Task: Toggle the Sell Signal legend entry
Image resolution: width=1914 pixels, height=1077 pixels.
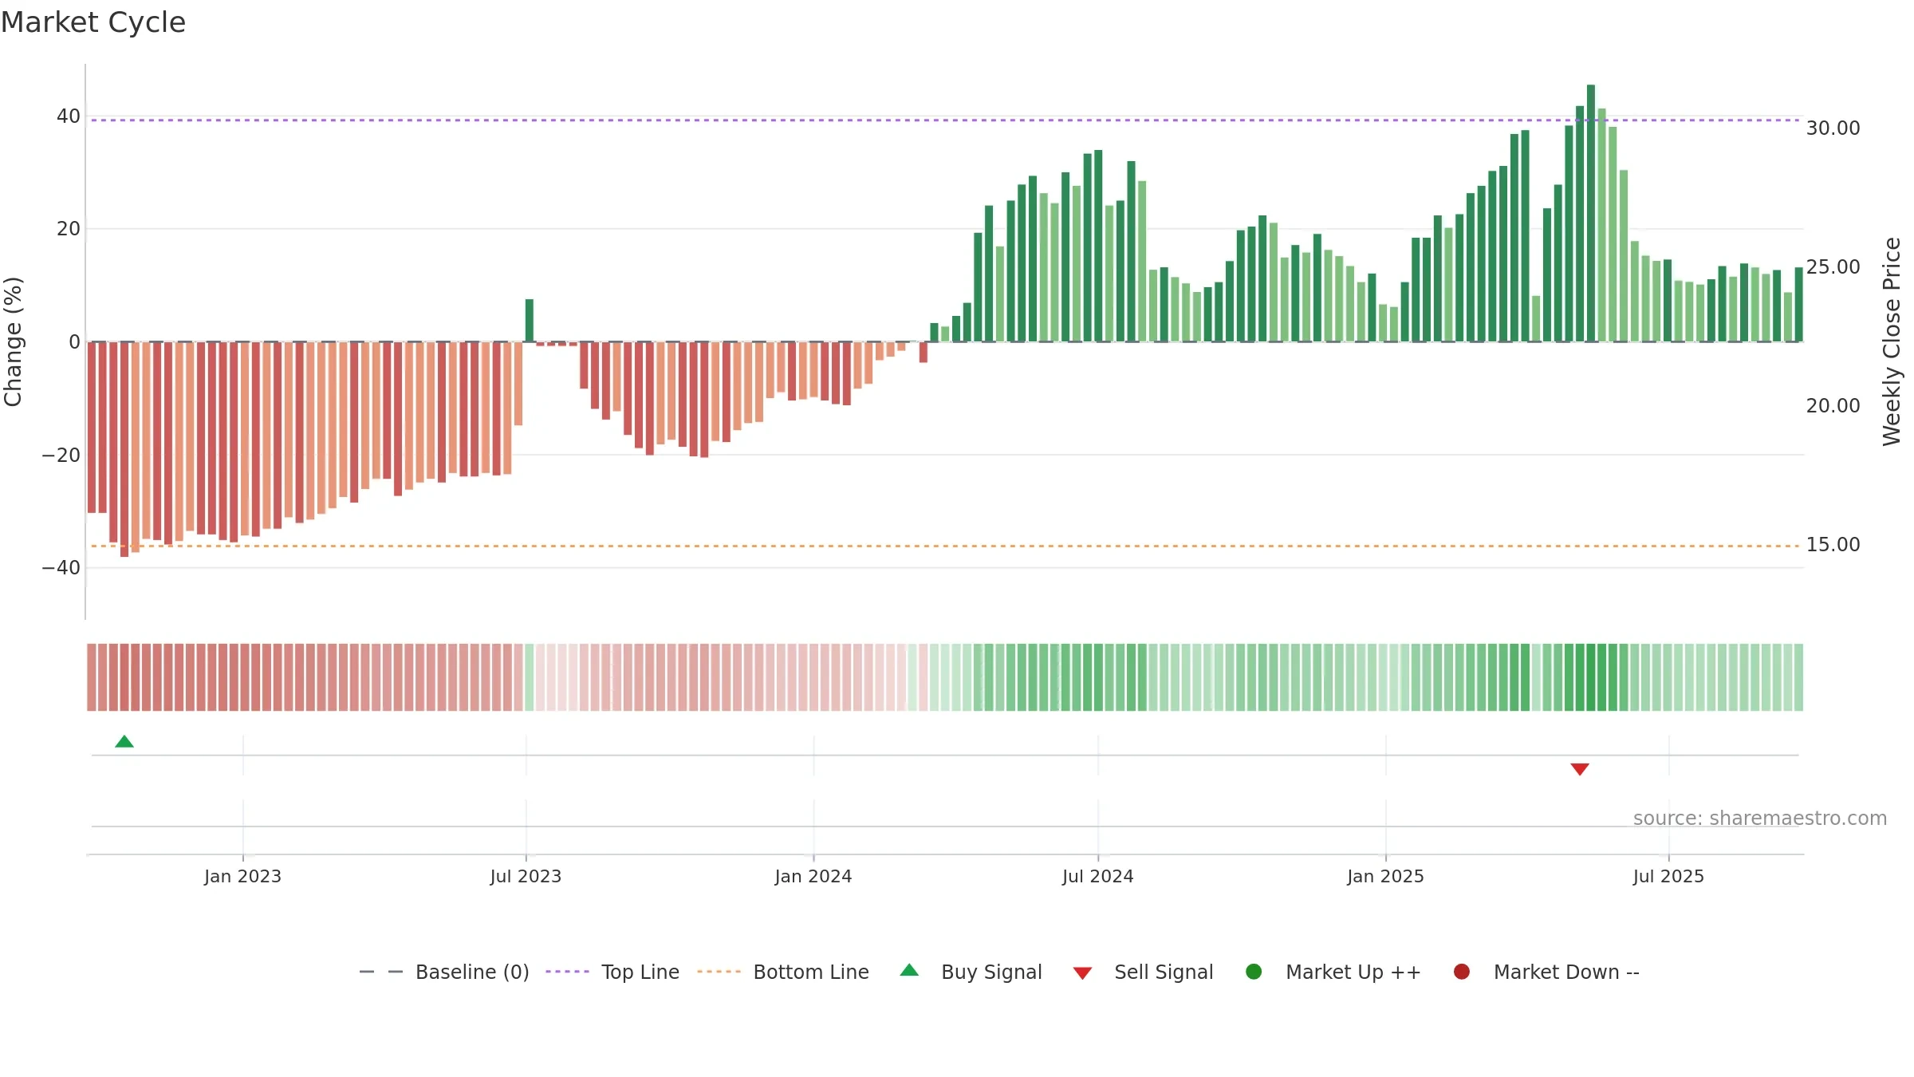Action: tap(1143, 972)
